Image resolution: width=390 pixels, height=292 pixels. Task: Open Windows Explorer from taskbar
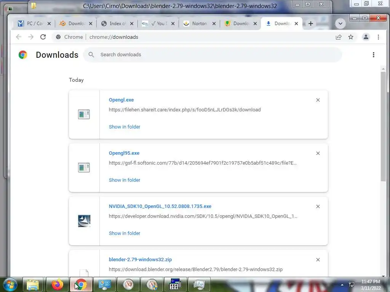point(33,284)
